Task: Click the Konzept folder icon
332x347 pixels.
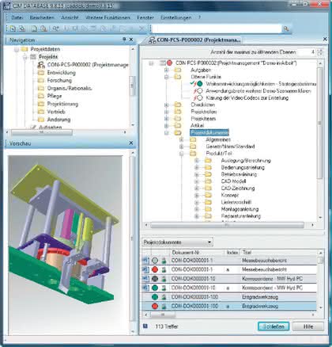Action: (209, 195)
